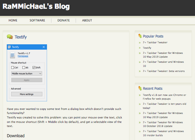
Task: Open popular post 7+ Taskbar Tweaker and Windows 10
Action: click(163, 64)
